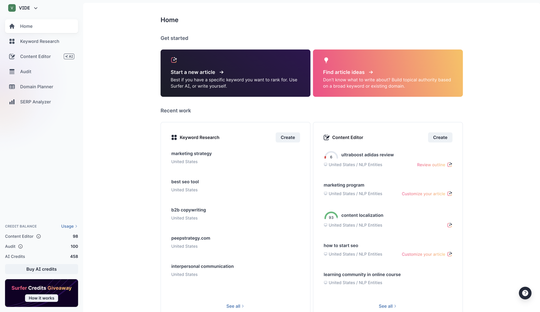
Task: Open the Start a new article card
Action: click(235, 73)
